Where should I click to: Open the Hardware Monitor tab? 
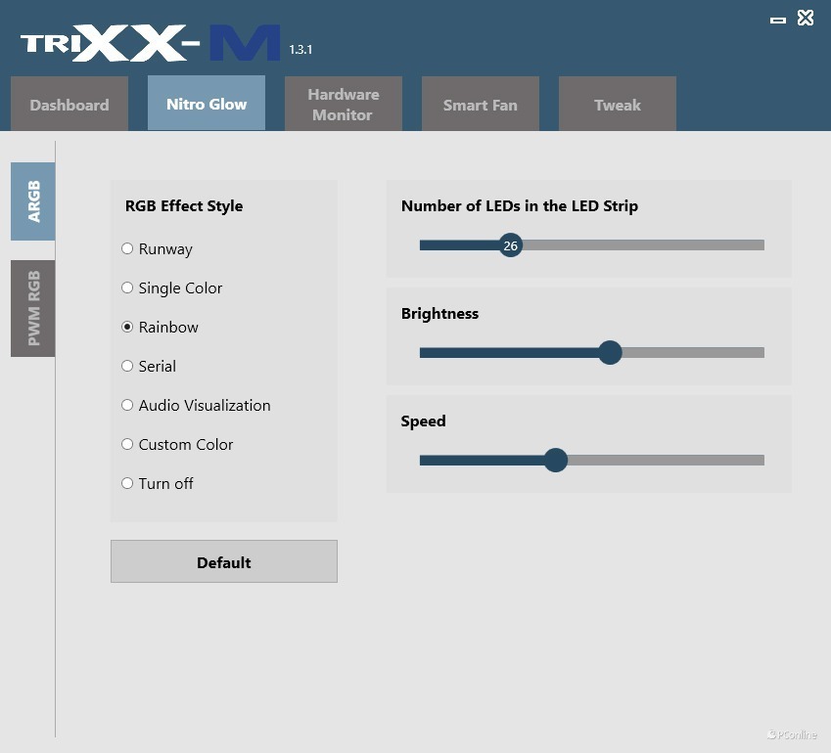point(344,104)
